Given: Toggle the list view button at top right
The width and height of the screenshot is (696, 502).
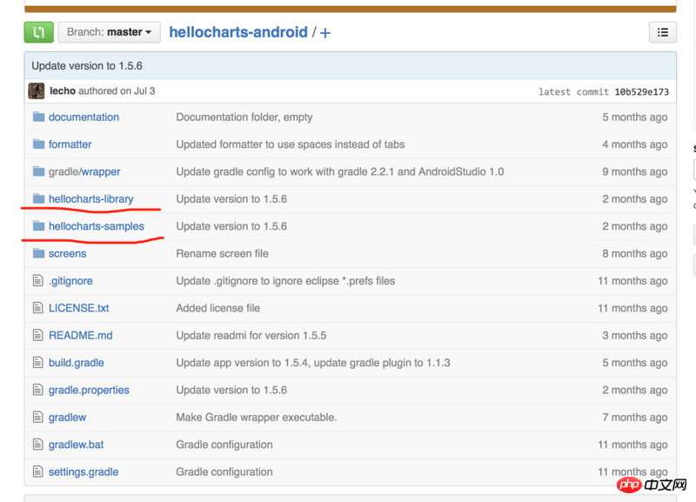Looking at the screenshot, I should pyautogui.click(x=663, y=32).
